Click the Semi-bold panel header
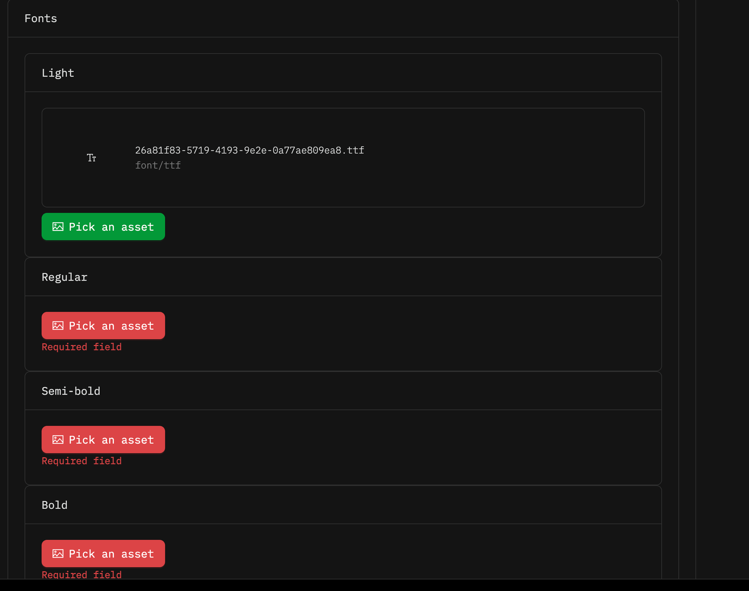The width and height of the screenshot is (749, 591). pos(71,391)
